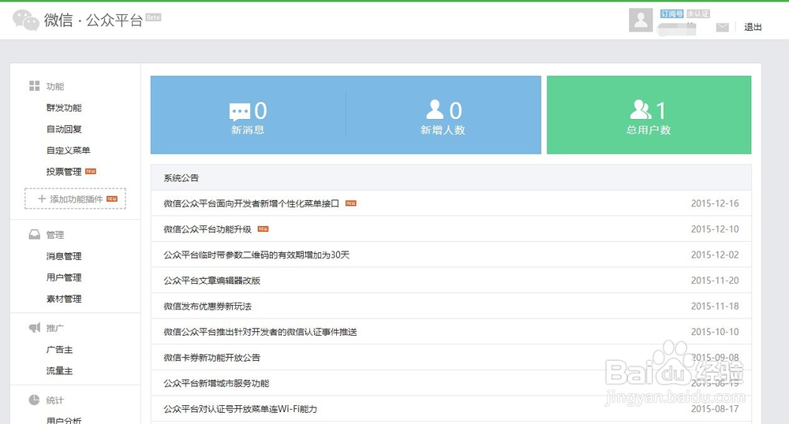Open notice 公众平台文章编辑器改版
Screen dimensions: 789x424
pyautogui.click(x=211, y=281)
